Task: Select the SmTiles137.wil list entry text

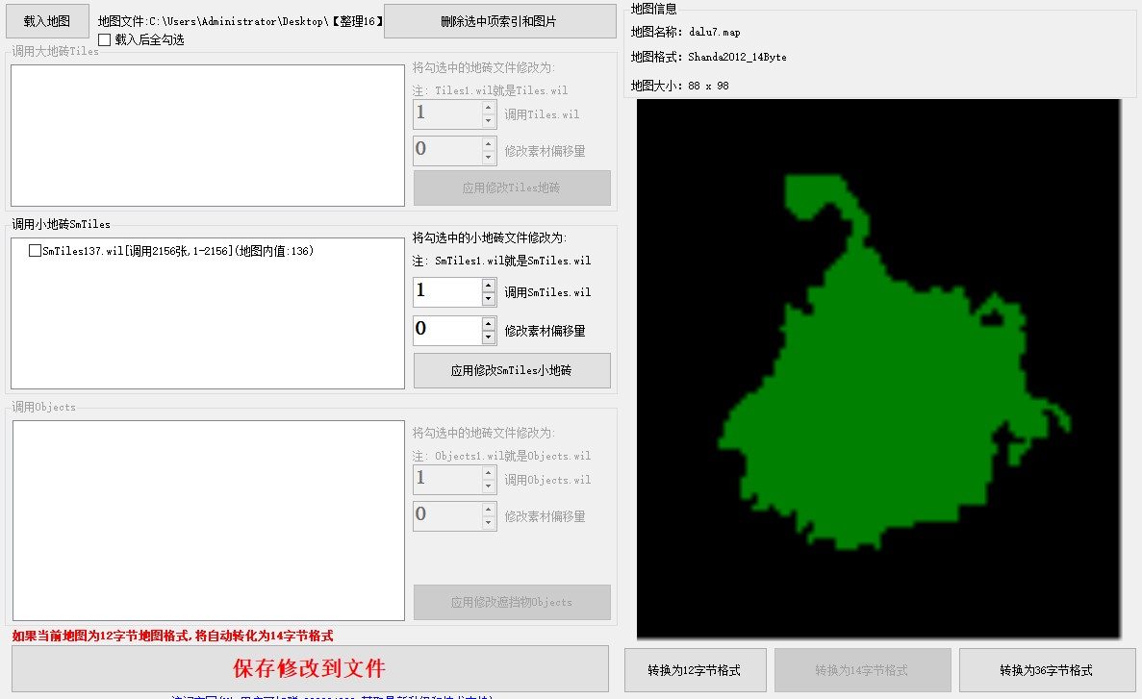Action: (x=178, y=251)
